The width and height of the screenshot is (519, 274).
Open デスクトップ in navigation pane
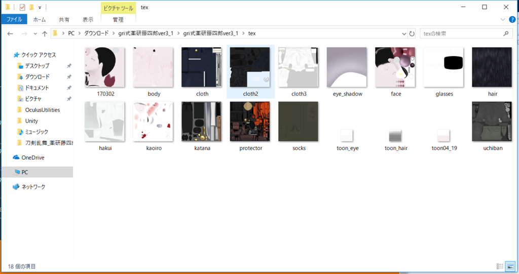point(37,65)
